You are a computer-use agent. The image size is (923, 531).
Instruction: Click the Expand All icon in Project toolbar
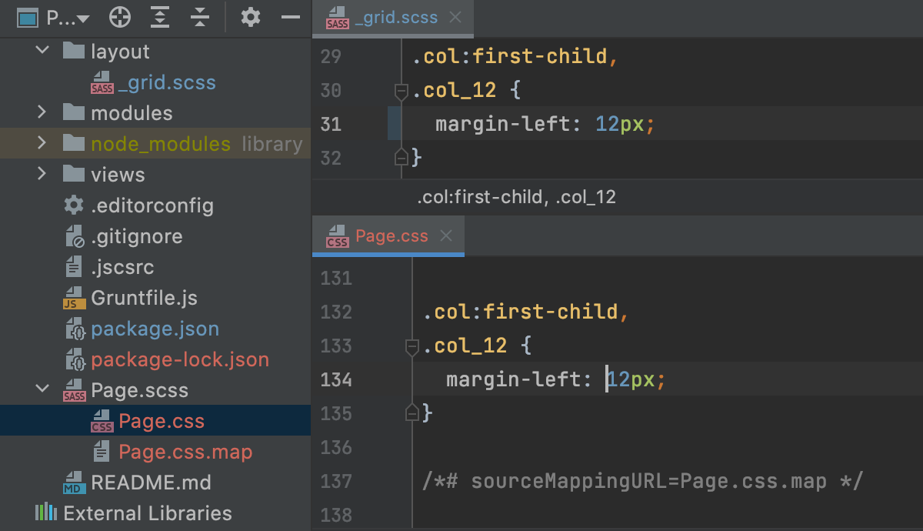pyautogui.click(x=159, y=17)
